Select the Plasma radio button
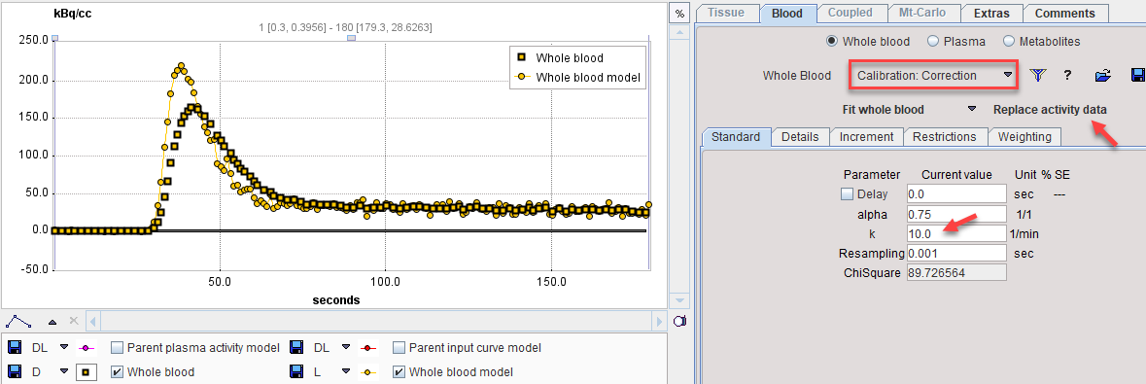1146x384 pixels. 932,42
